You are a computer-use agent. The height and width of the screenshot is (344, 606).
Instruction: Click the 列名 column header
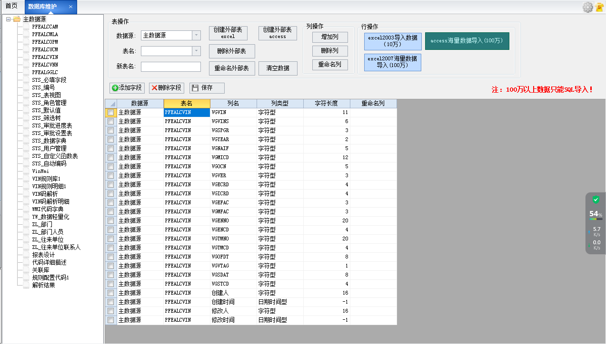point(233,104)
